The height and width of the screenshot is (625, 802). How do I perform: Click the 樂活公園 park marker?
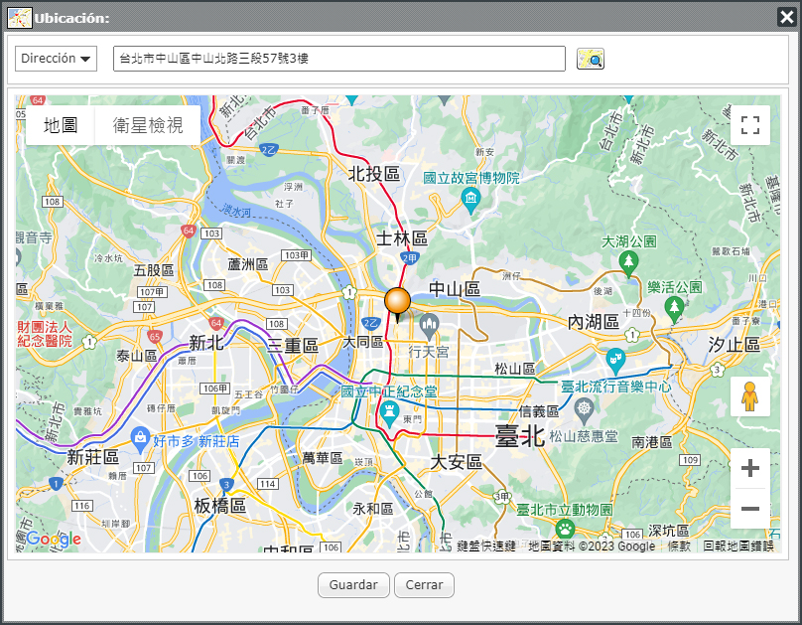(x=674, y=309)
